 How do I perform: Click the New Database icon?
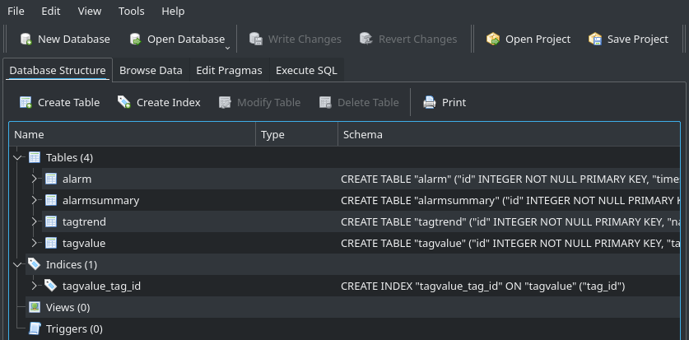click(26, 39)
